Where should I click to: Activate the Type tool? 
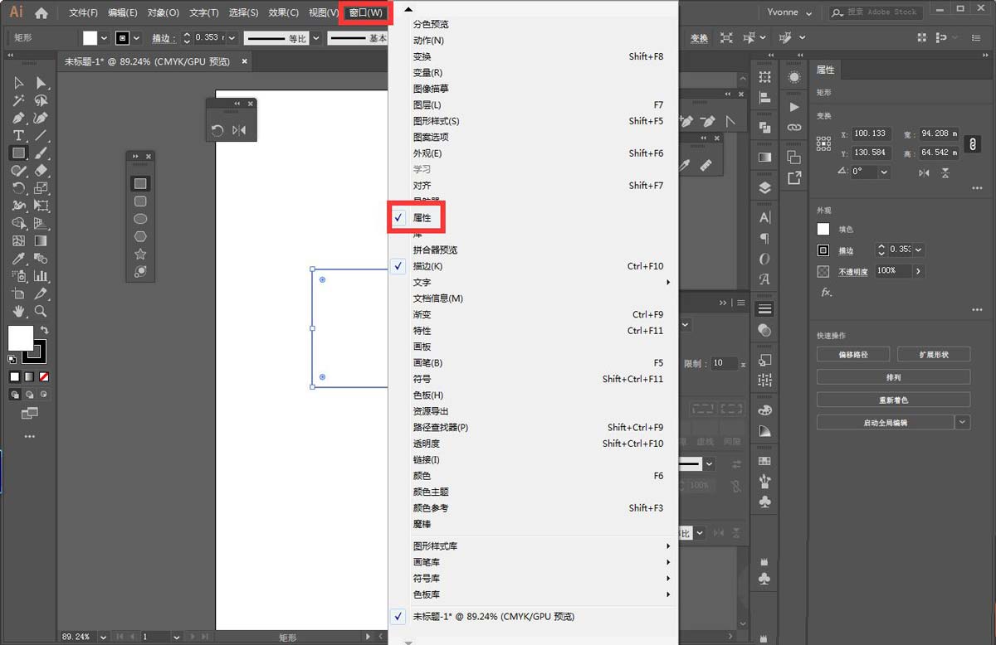tap(18, 136)
